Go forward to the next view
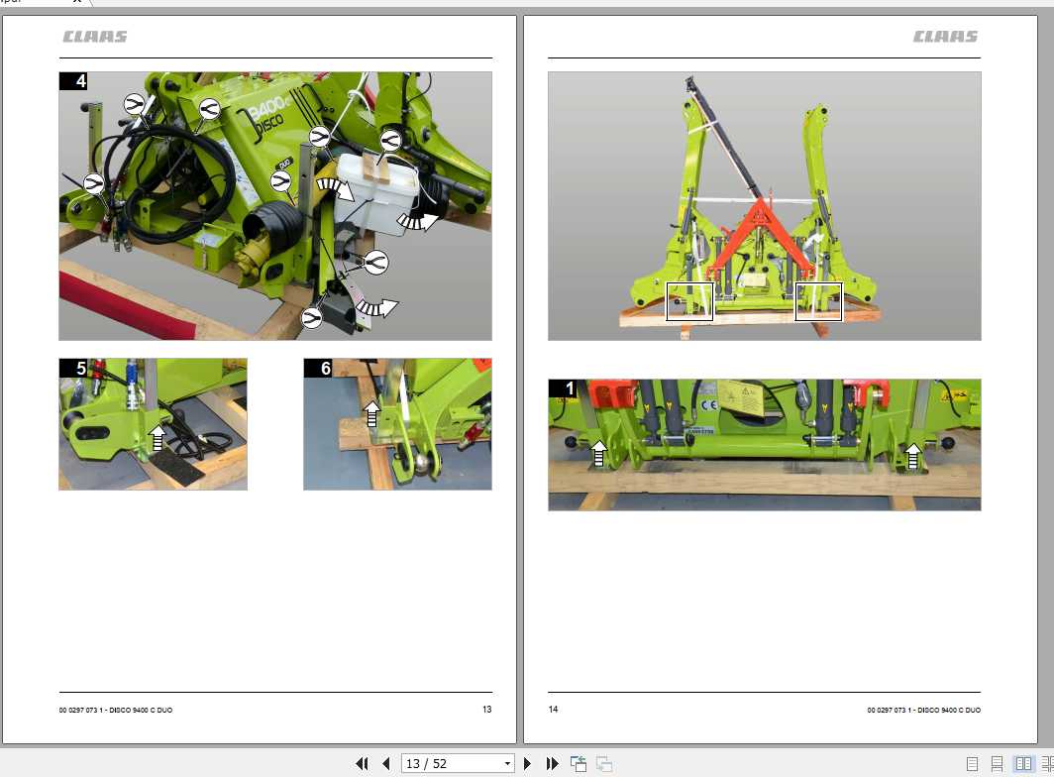The image size is (1054, 777). point(602,763)
